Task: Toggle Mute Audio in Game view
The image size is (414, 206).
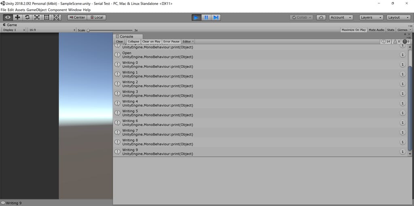Action: (x=376, y=30)
